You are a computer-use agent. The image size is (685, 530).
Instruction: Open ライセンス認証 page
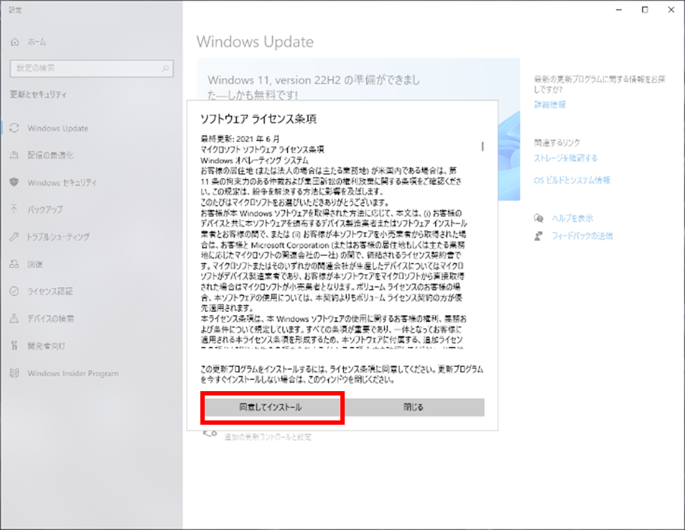pyautogui.click(x=50, y=291)
